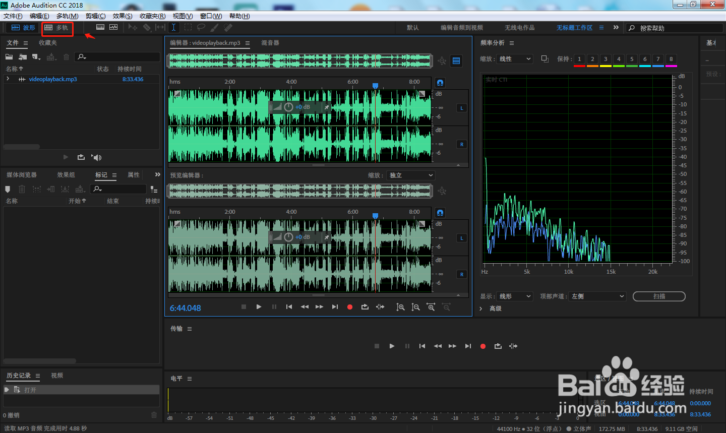
Task: Switch to Waveform (波形) view
Action: [x=23, y=28]
